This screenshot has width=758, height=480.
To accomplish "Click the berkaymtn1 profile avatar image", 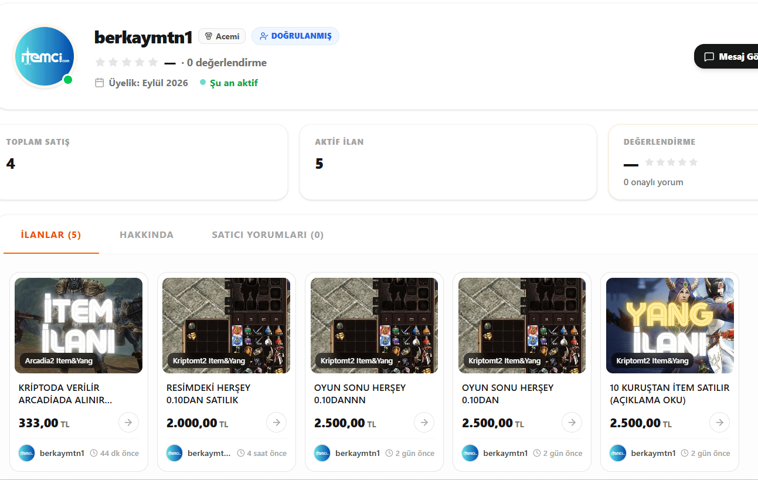I will click(x=45, y=57).
